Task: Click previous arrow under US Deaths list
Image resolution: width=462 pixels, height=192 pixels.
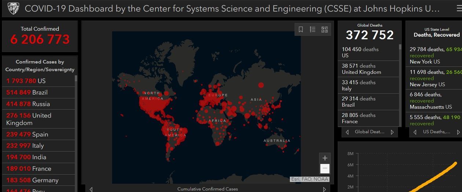Action: click(x=415, y=132)
